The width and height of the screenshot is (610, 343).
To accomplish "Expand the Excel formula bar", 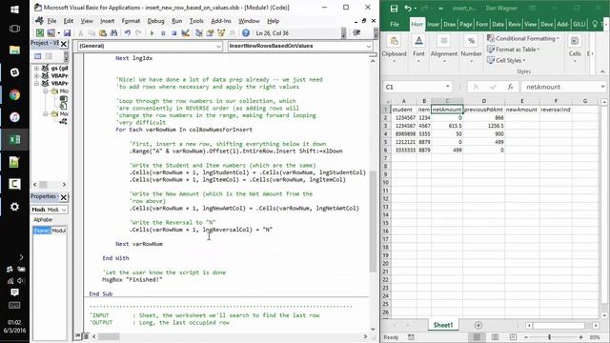I will click(x=603, y=87).
